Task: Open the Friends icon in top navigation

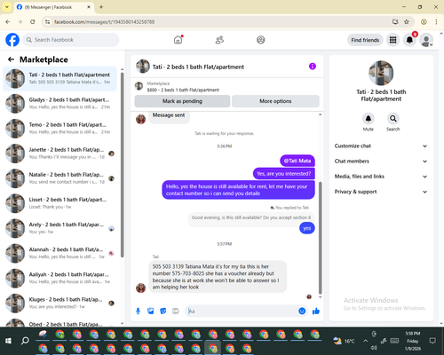Action: pyautogui.click(x=219, y=40)
